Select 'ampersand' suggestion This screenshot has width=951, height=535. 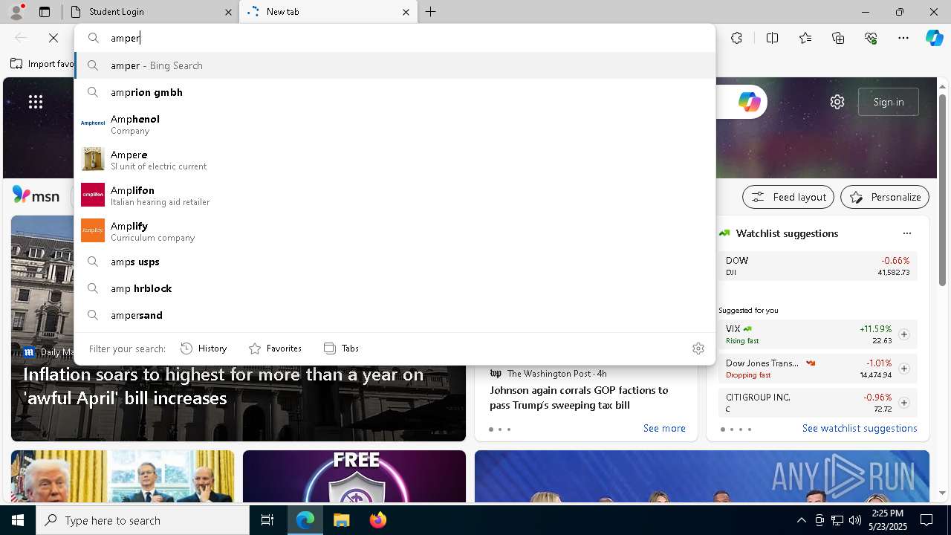(395, 315)
